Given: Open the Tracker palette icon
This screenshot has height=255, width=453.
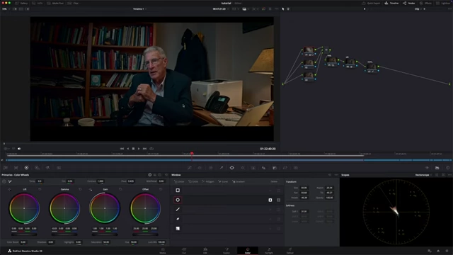Looking at the screenshot, I should [243, 168].
